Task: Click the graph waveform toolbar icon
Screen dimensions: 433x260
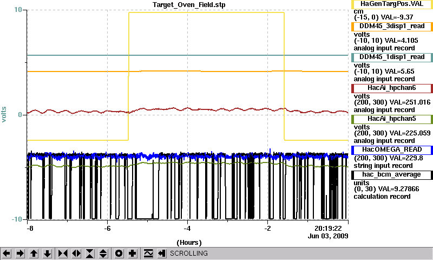Action: 148,253
